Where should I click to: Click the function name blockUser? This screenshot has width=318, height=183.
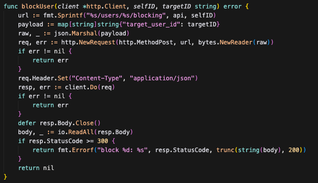[x=38, y=6]
